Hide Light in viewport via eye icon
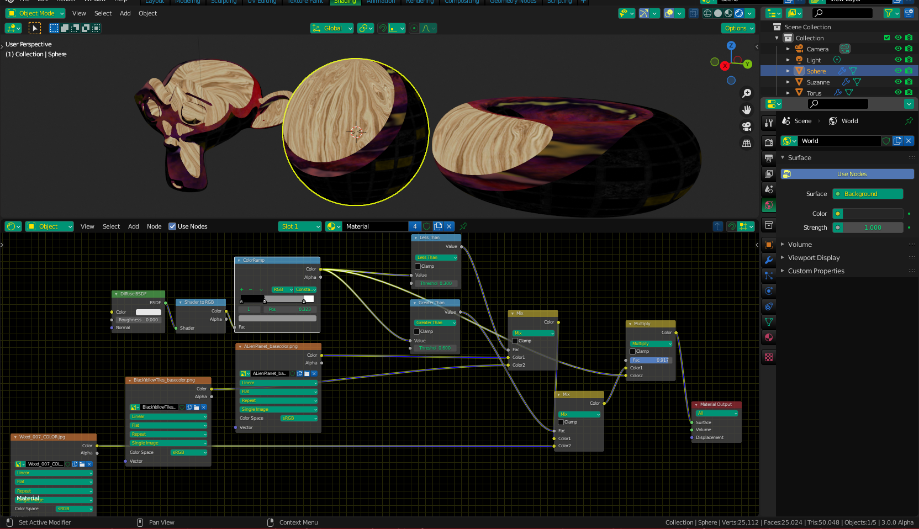The width and height of the screenshot is (919, 529). point(898,60)
